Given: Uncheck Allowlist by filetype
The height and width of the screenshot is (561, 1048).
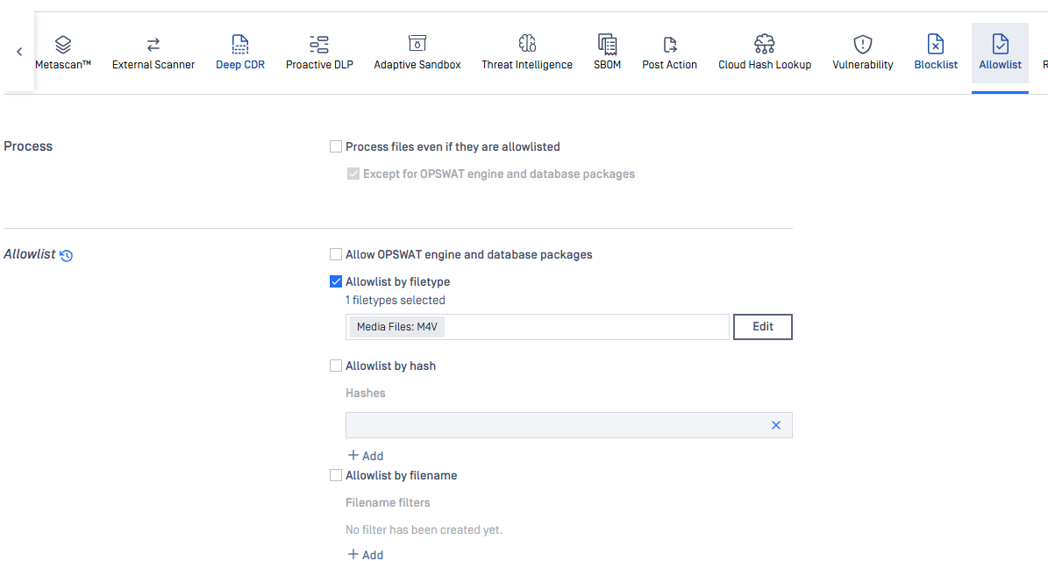Looking at the screenshot, I should click(336, 282).
